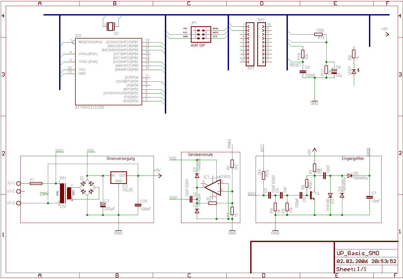Viewport: 403px width, 279px height.
Task: Select the X1-2 terminal circle
Action: [x=19, y=191]
